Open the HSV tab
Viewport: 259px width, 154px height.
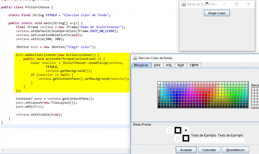click(x=157, y=65)
